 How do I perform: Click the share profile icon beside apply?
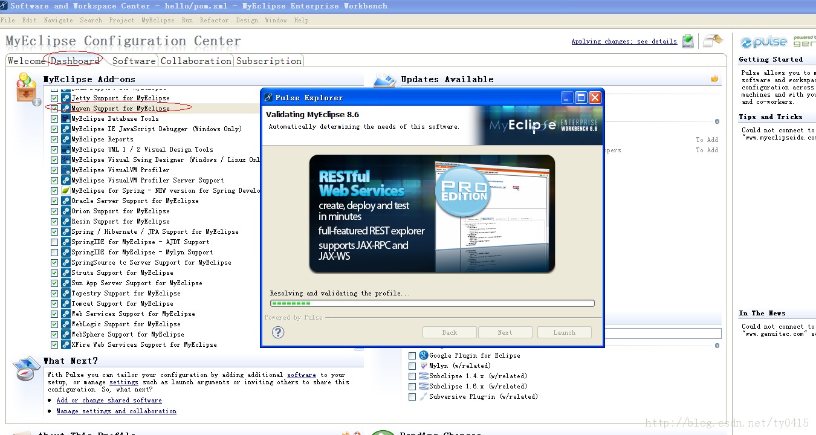713,40
